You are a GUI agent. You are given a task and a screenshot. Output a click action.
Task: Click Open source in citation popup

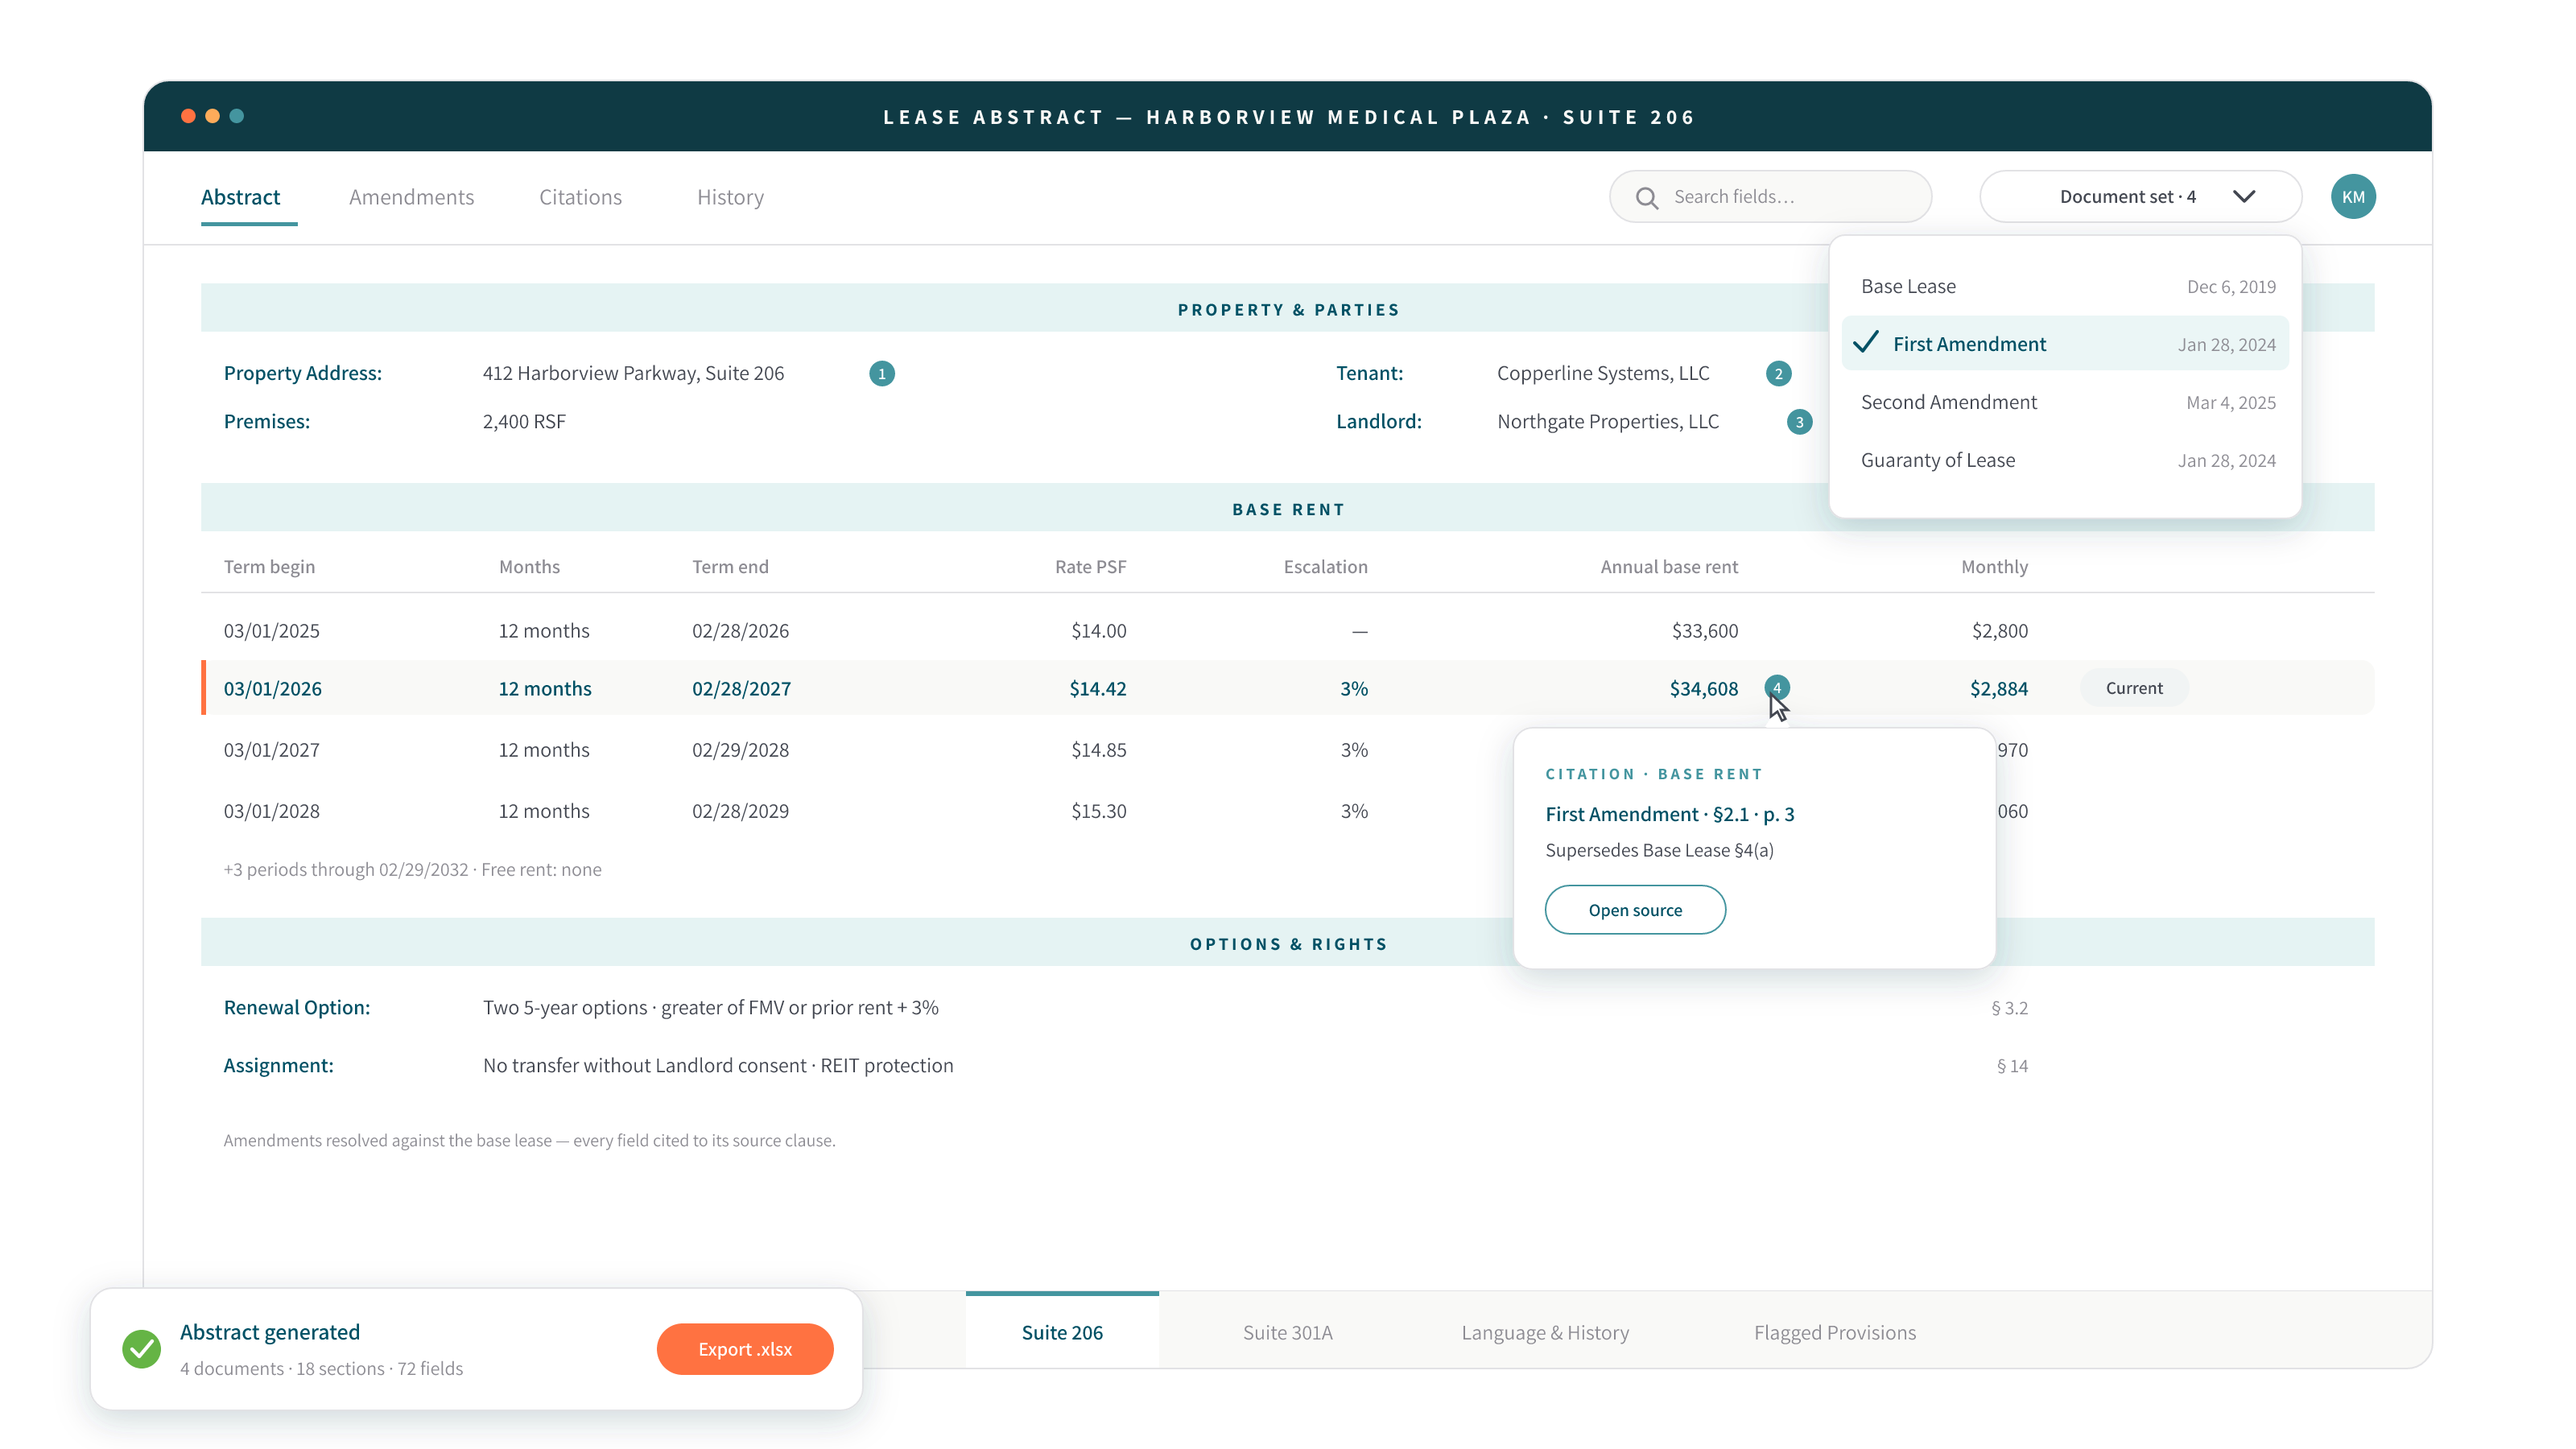tap(1635, 910)
